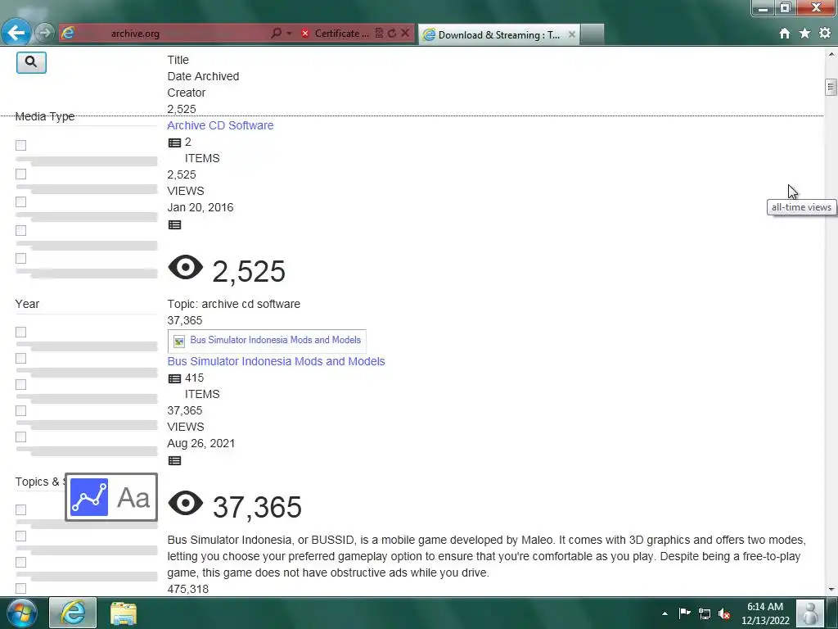Open the Home icon in browser toolbar
This screenshot has height=629, width=838.
tap(784, 33)
